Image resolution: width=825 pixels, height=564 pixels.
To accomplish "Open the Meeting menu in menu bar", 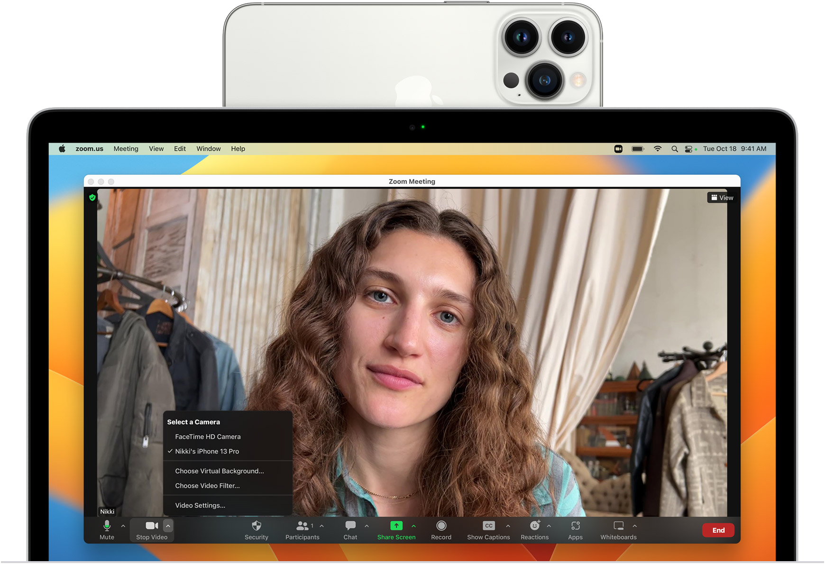I will pos(126,149).
